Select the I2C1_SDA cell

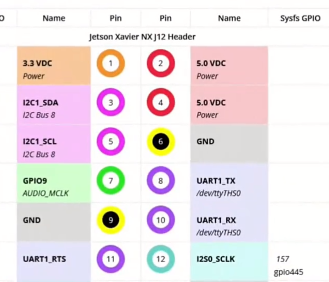(54, 105)
